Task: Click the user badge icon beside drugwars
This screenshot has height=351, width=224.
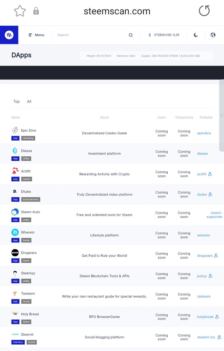Action: pos(216,256)
